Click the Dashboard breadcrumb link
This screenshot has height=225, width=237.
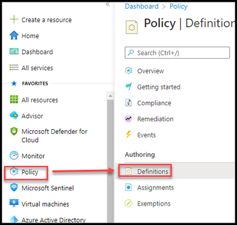coord(142,7)
